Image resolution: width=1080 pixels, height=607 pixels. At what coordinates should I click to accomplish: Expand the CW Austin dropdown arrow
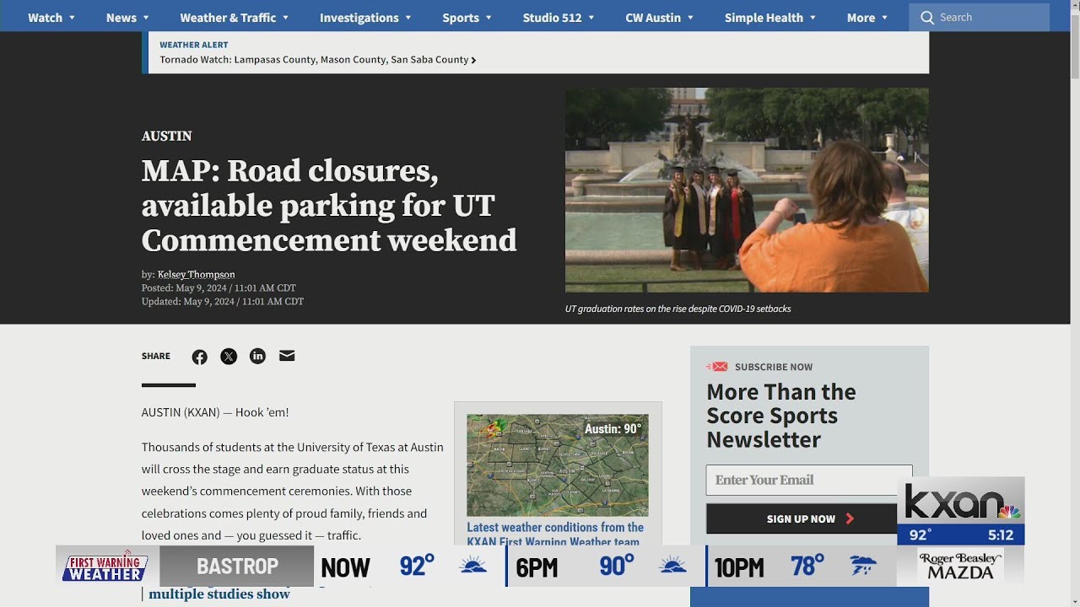click(x=690, y=18)
